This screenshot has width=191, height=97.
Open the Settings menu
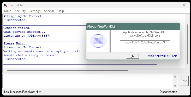(35, 11)
